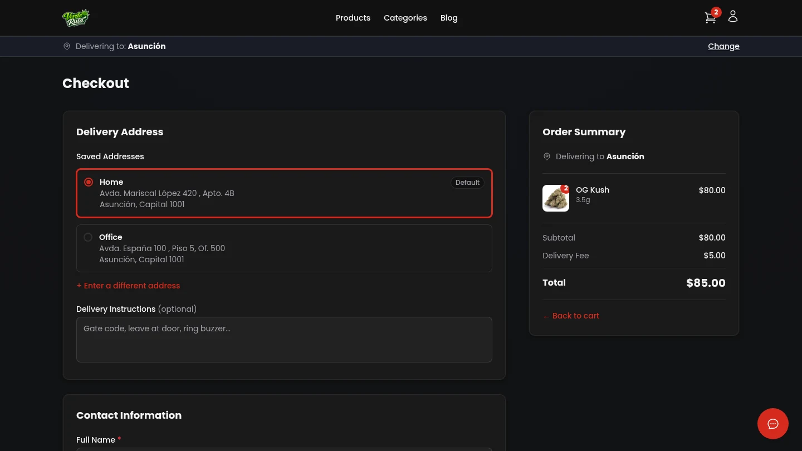
Task: Go Back to cart
Action: pos(571,316)
